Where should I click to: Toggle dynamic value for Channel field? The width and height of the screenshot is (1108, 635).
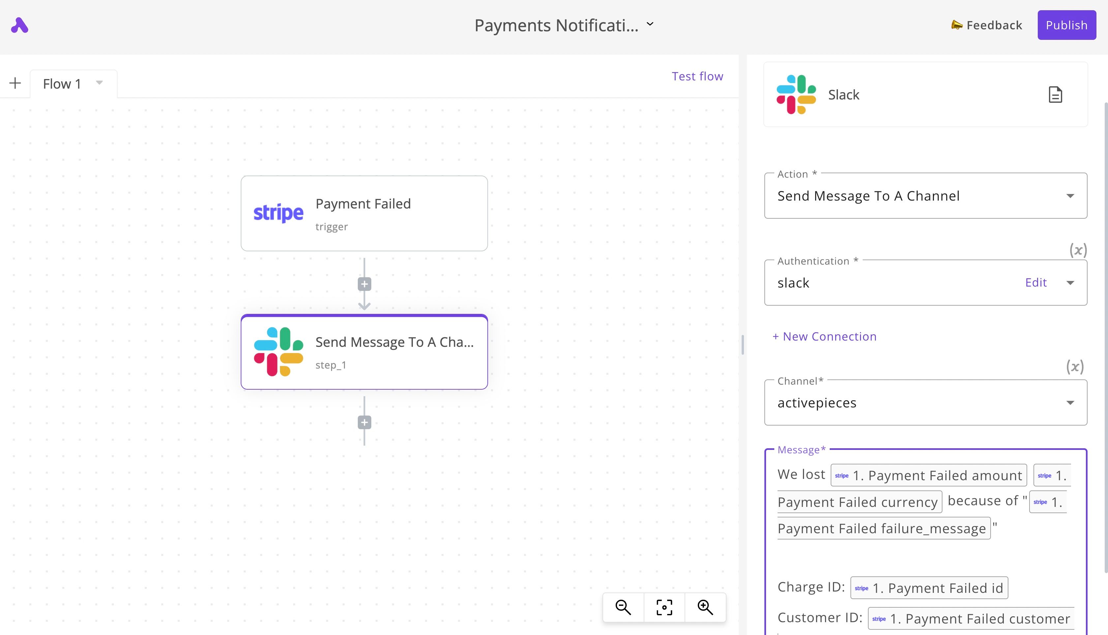(x=1075, y=366)
